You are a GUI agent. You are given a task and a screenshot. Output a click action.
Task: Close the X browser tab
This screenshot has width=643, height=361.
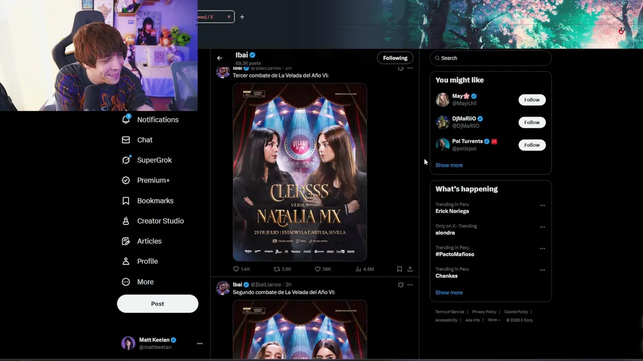click(x=229, y=17)
